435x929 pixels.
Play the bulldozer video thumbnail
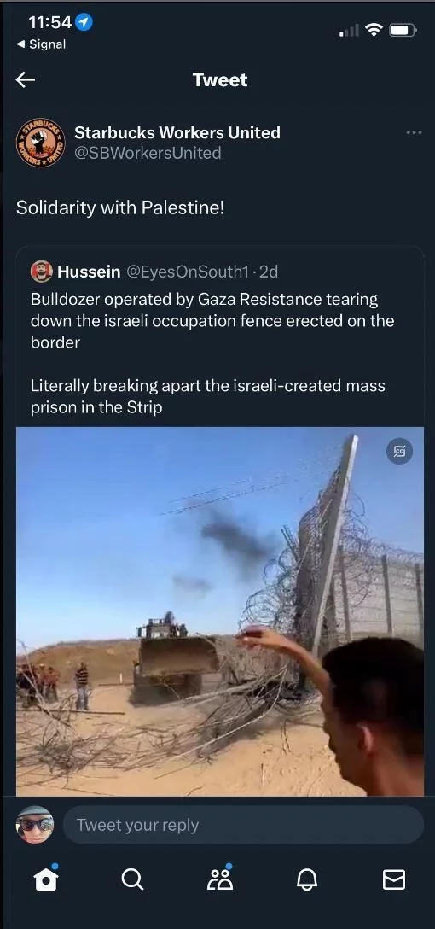(x=219, y=611)
